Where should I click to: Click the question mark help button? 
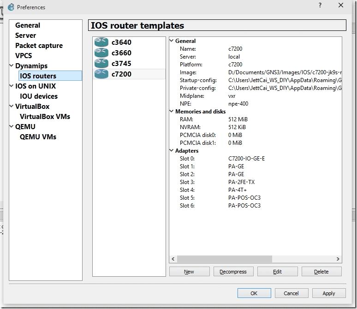[x=320, y=5]
